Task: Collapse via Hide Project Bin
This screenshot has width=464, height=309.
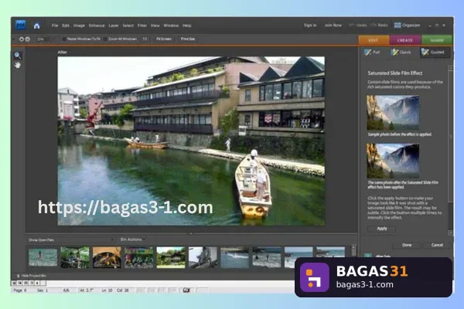Action: [x=32, y=276]
